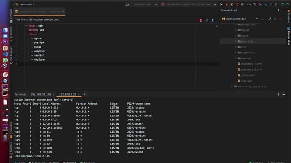
Task: Click the Code With Me people icon
Action: pyautogui.click(x=127, y=5)
